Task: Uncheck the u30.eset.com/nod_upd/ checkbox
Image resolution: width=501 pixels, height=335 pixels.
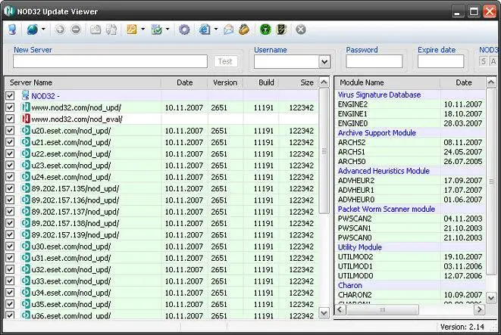Action: click(x=10, y=247)
